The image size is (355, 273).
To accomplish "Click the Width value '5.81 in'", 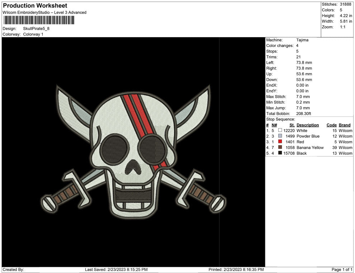I will point(346,21).
